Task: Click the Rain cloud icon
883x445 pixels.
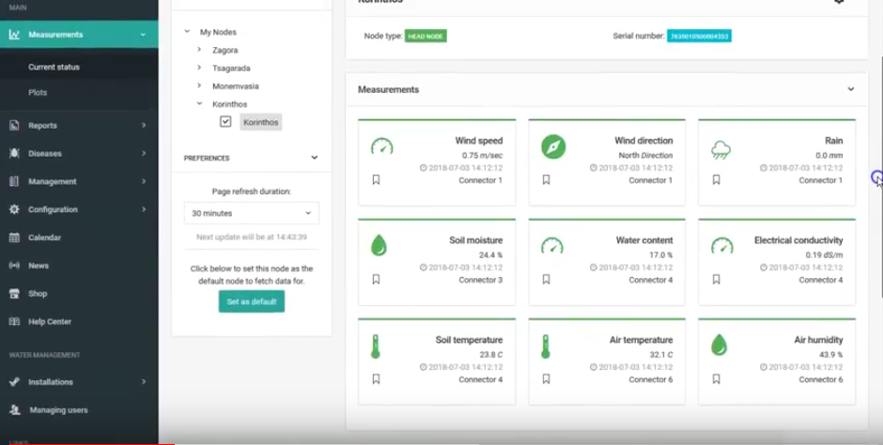Action: coord(721,149)
